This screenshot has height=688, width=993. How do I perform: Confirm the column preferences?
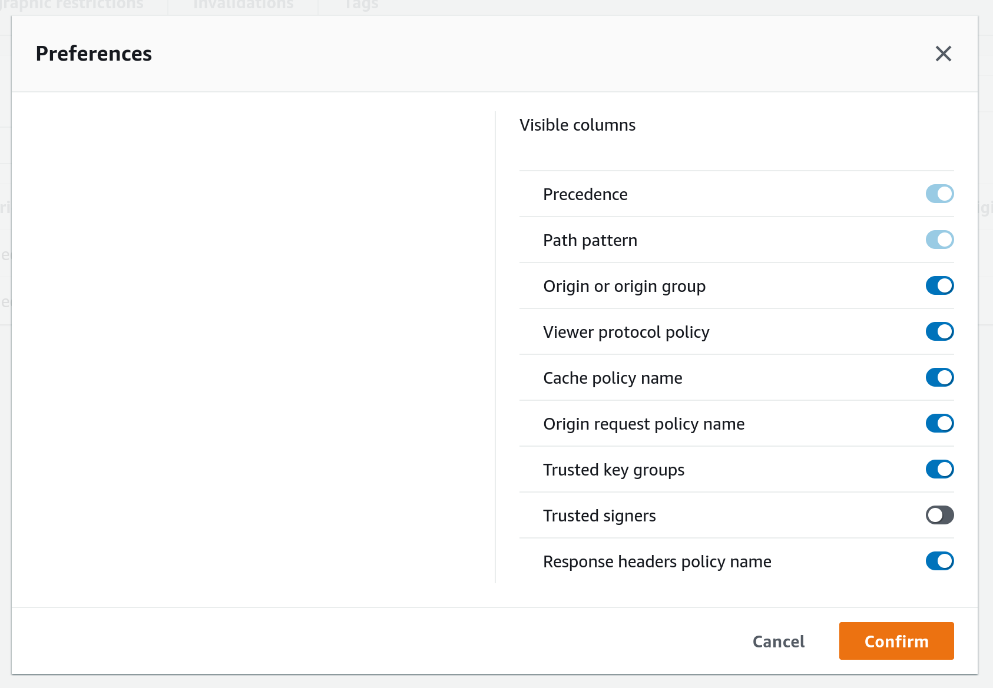[x=896, y=641]
